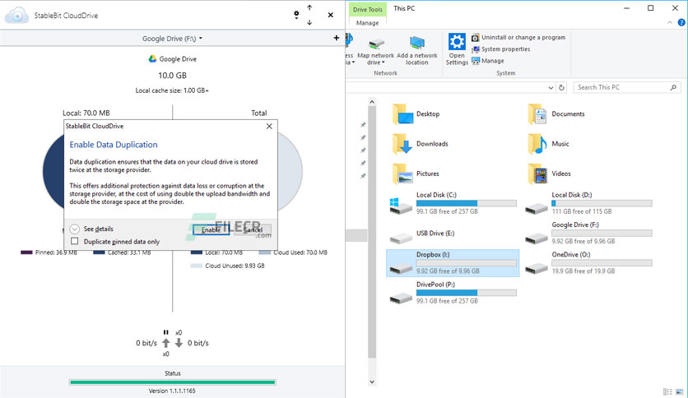Click the Google Drive provider icon
The image size is (688, 398).
pyautogui.click(x=152, y=58)
